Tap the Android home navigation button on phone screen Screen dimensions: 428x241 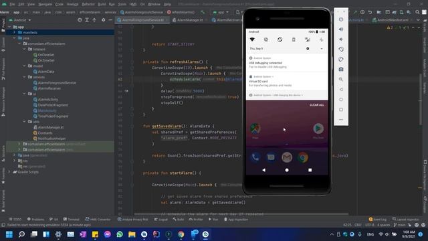[x=287, y=170]
